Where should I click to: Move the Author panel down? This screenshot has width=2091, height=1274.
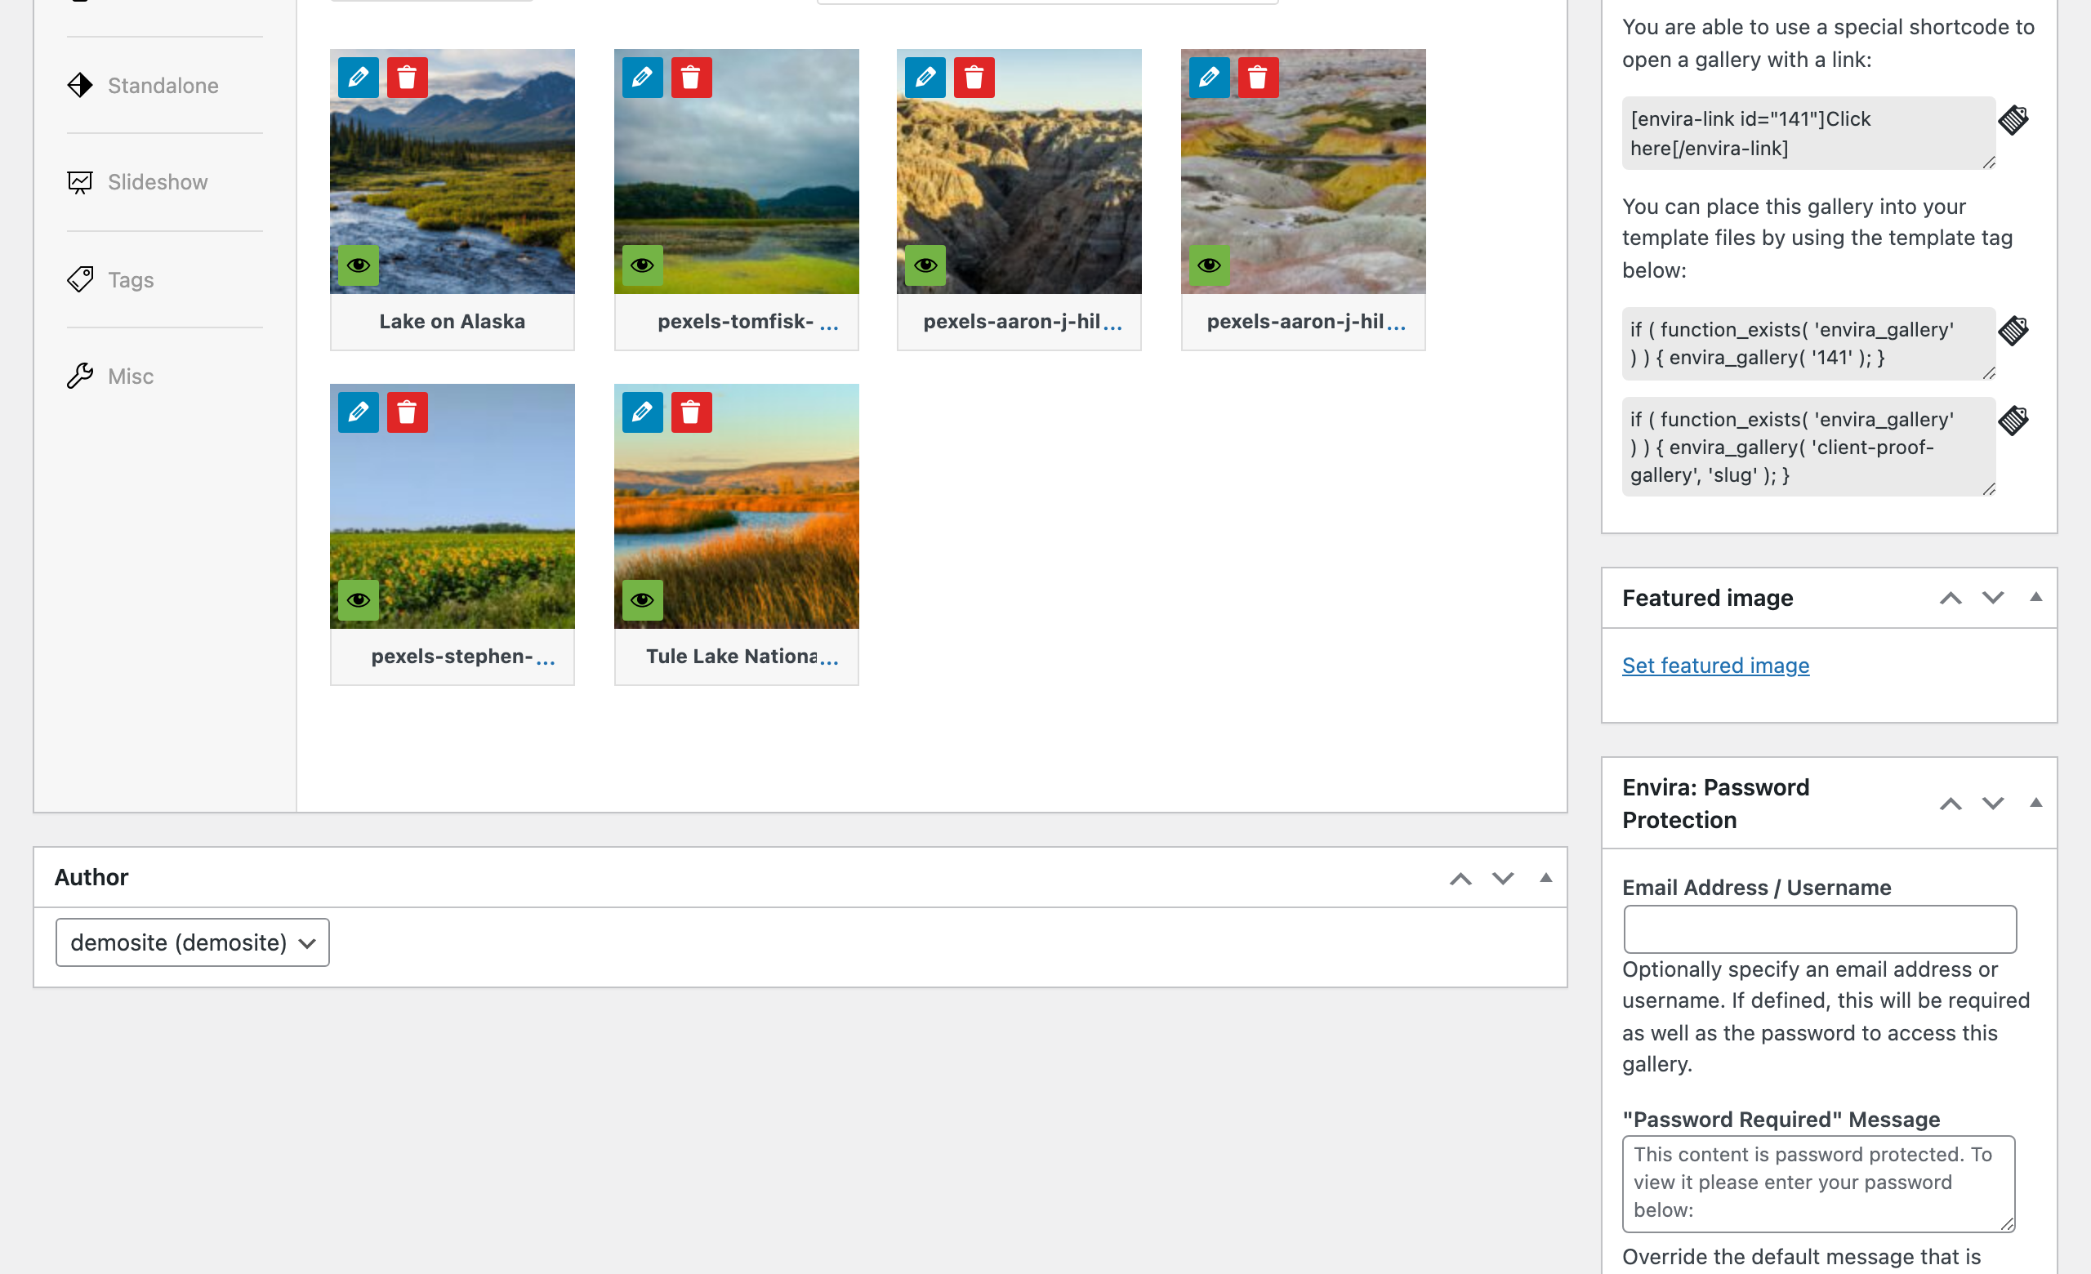click(x=1503, y=878)
